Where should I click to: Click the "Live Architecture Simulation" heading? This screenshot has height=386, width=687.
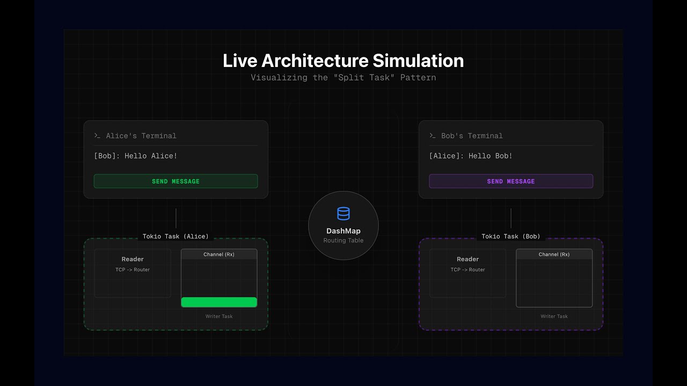coord(343,61)
